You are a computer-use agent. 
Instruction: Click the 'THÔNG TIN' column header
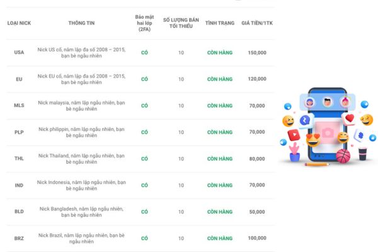(x=81, y=23)
